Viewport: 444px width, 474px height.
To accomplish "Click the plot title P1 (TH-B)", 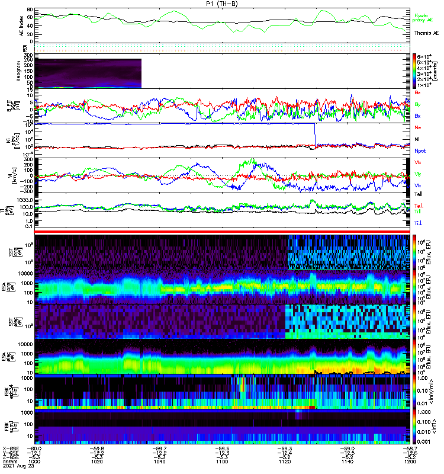I will (222, 4).
